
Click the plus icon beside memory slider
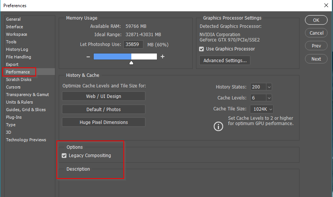[163, 57]
